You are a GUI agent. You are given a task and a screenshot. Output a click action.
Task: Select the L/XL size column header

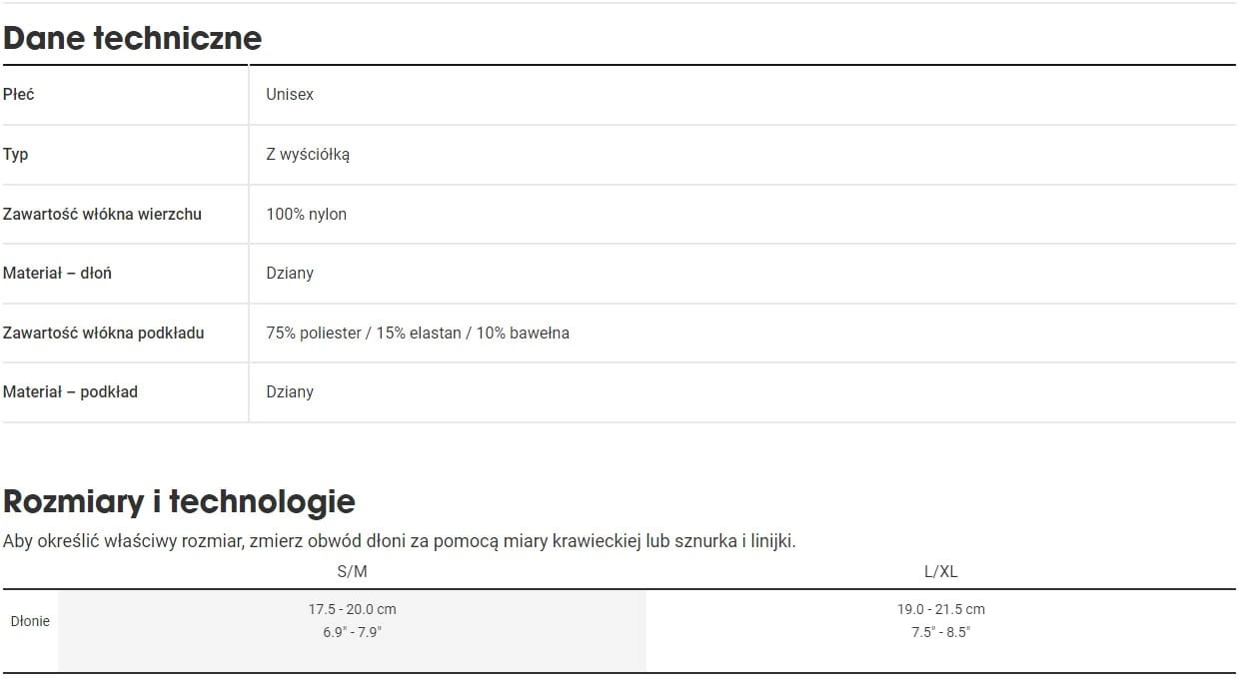[x=940, y=572]
